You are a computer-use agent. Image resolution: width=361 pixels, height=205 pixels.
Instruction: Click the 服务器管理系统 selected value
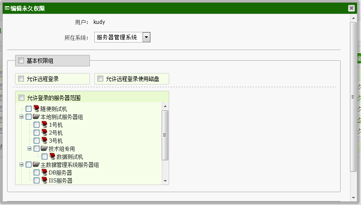[117, 37]
